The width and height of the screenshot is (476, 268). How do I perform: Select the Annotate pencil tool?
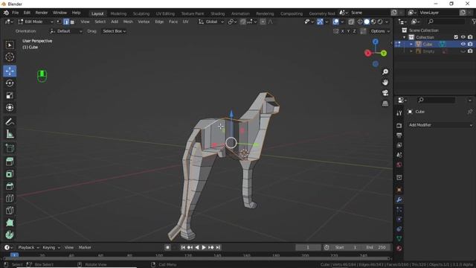(x=10, y=122)
